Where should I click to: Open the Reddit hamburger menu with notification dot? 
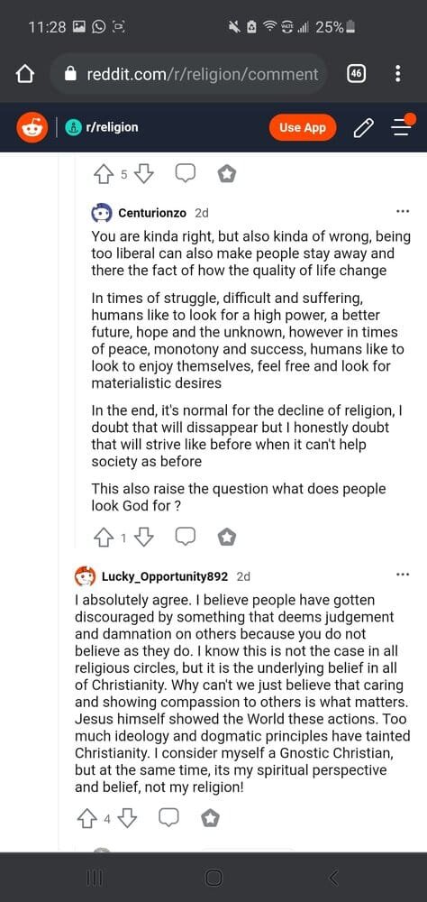pos(403,126)
